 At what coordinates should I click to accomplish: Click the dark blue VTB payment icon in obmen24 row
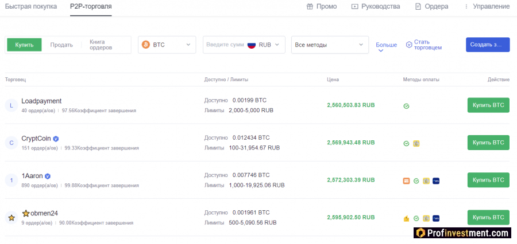click(436, 218)
